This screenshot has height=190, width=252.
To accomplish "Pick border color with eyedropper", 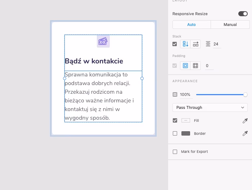I will tap(245, 133).
